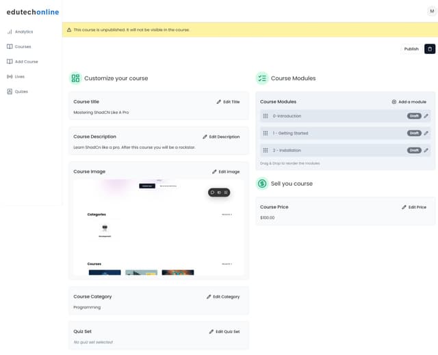
Task: Click Edit Image button
Action: point(226,171)
